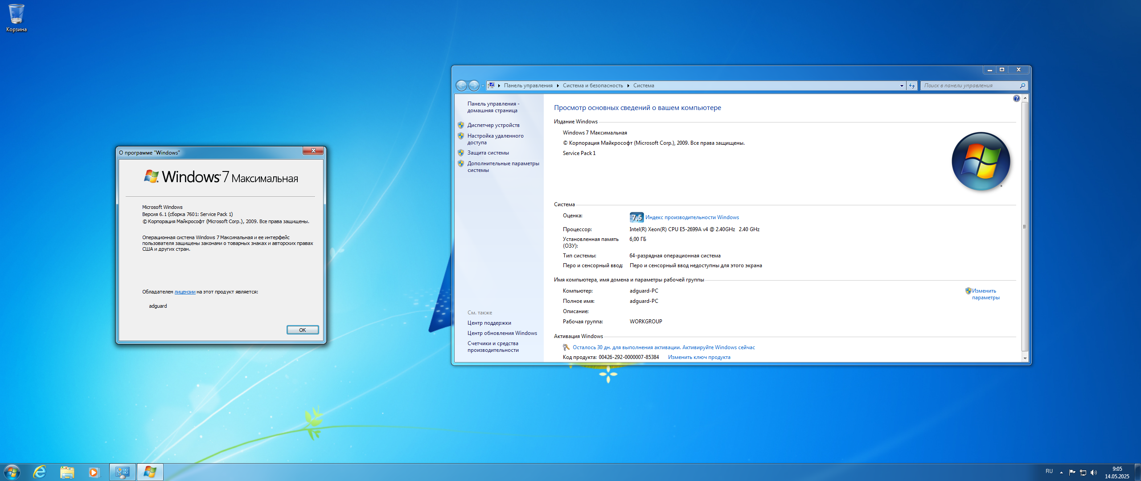Click Изменить ключ продукта link

point(699,357)
